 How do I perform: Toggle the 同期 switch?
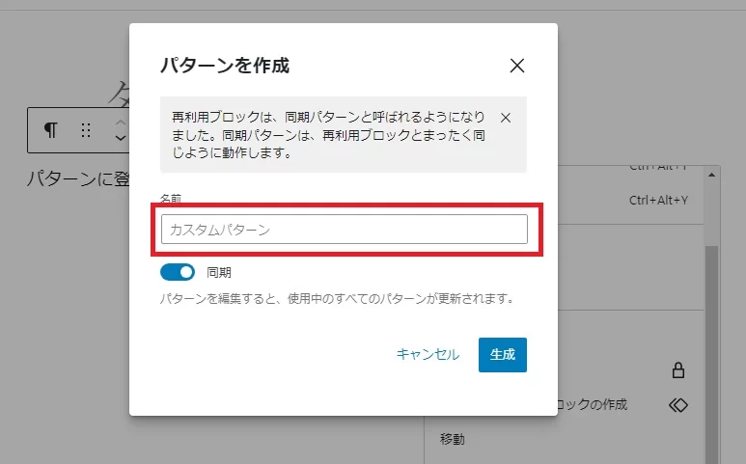pyautogui.click(x=178, y=272)
